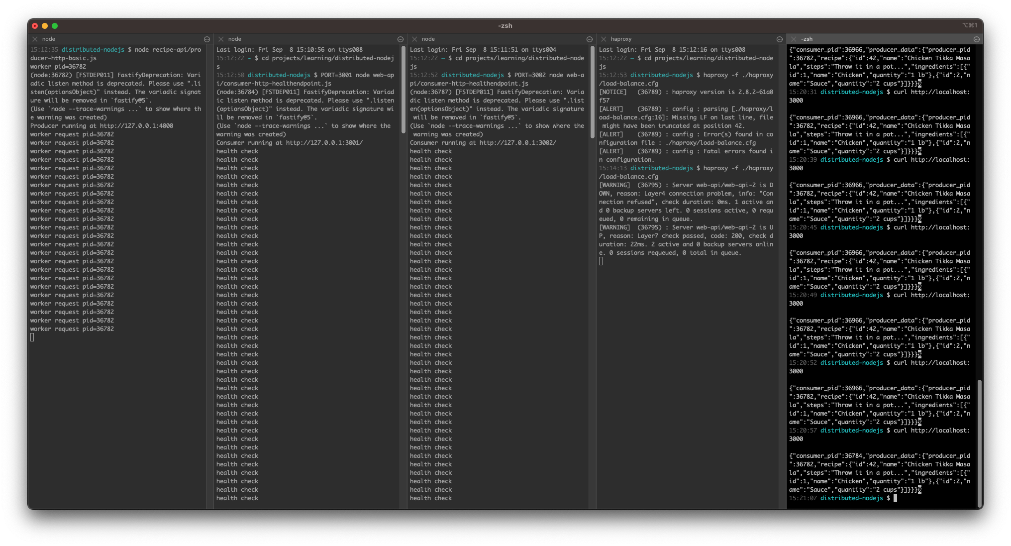
Task: Close the third node pane
Action: pos(414,39)
